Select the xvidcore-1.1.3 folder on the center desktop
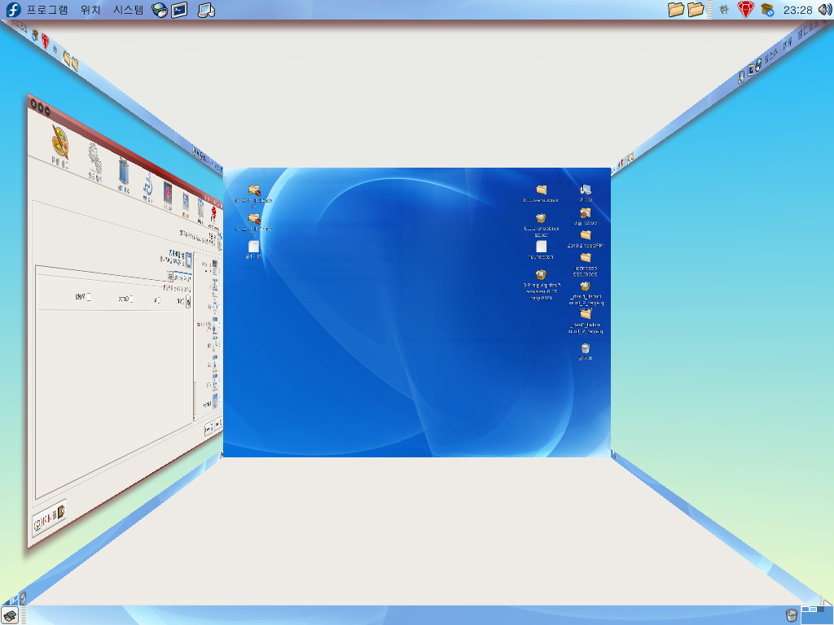This screenshot has height=625, width=834. click(x=541, y=193)
